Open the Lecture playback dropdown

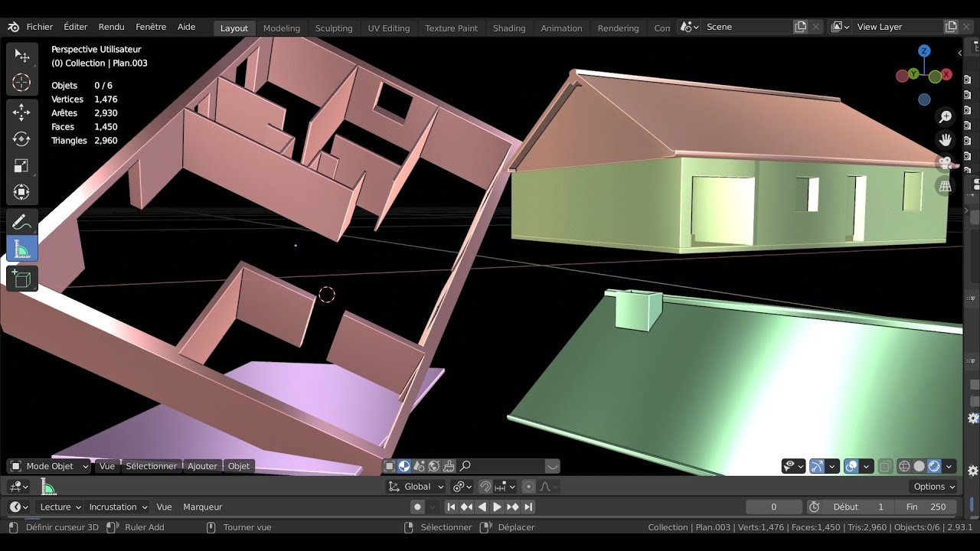pos(60,507)
